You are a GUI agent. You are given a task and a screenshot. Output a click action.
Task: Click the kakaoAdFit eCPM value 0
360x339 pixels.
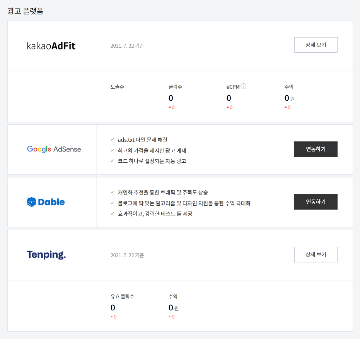pos(229,98)
